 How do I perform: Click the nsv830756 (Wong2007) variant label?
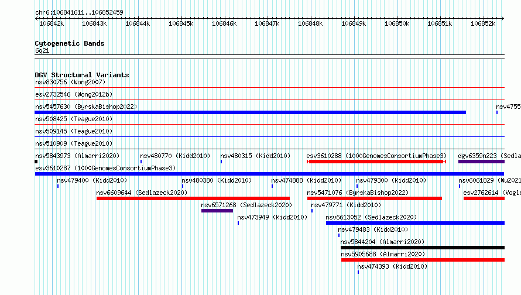[x=70, y=82]
